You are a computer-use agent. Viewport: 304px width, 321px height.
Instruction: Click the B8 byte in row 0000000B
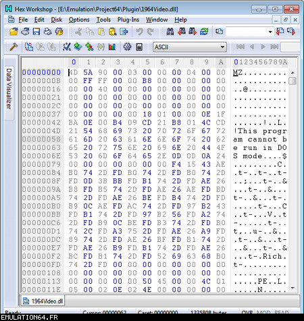(147, 80)
